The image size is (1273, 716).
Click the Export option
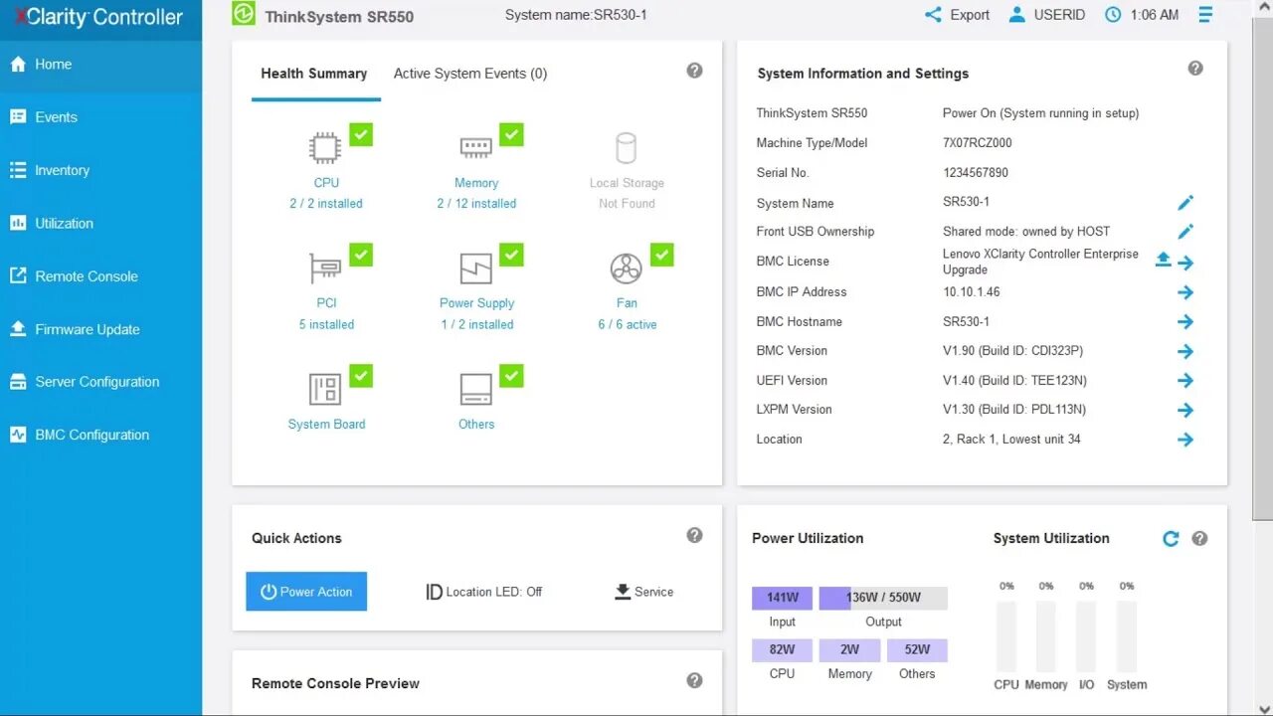point(957,15)
